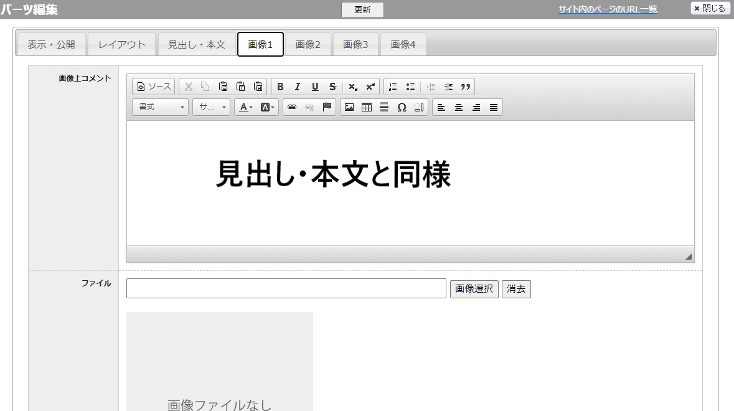The image size is (734, 411).
Task: Open the background color picker dropdown
Action: tap(267, 107)
